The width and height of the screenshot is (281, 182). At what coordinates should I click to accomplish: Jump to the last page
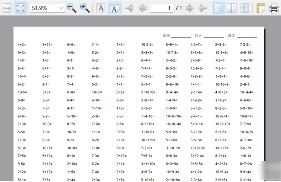click(202, 8)
